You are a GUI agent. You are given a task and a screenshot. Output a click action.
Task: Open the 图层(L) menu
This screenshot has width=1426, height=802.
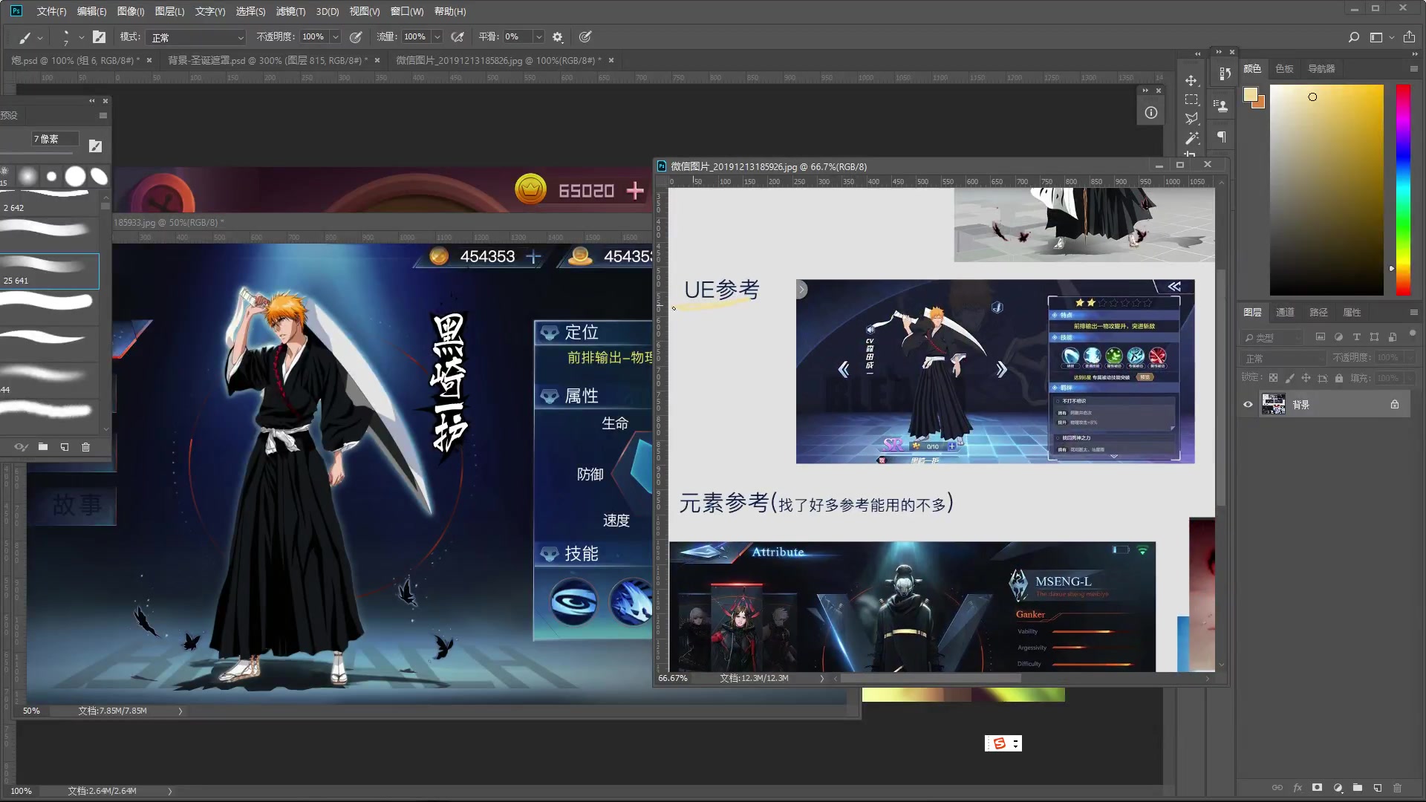point(169,11)
